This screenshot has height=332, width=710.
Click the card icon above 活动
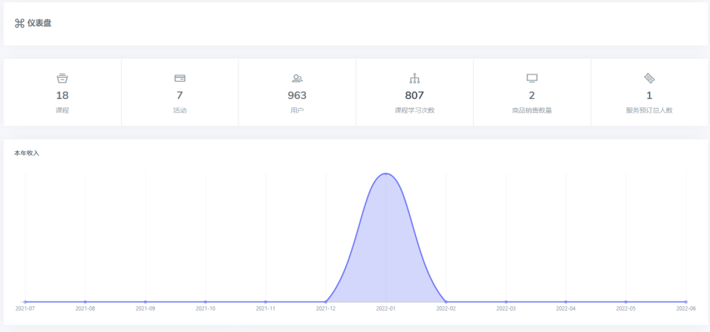(x=180, y=78)
